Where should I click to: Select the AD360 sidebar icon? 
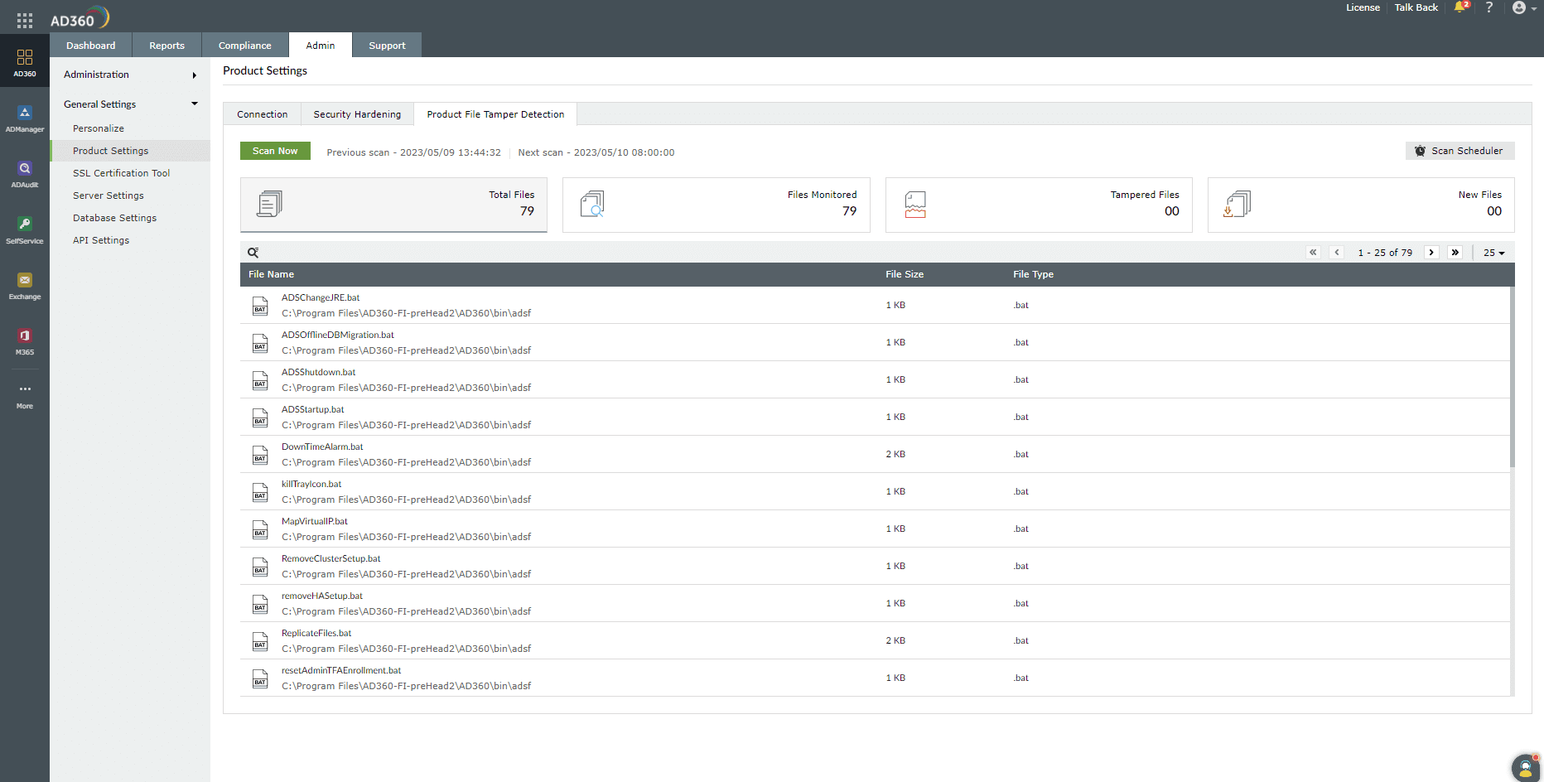click(x=25, y=62)
